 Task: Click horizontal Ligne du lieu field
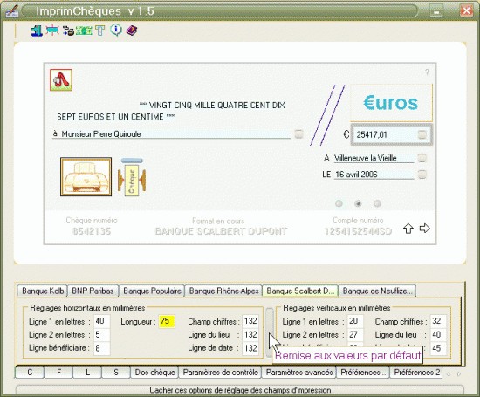(x=250, y=334)
